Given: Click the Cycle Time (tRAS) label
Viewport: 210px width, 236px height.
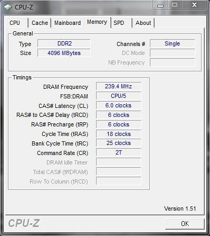Looking at the screenshot, I should tap(65, 134).
